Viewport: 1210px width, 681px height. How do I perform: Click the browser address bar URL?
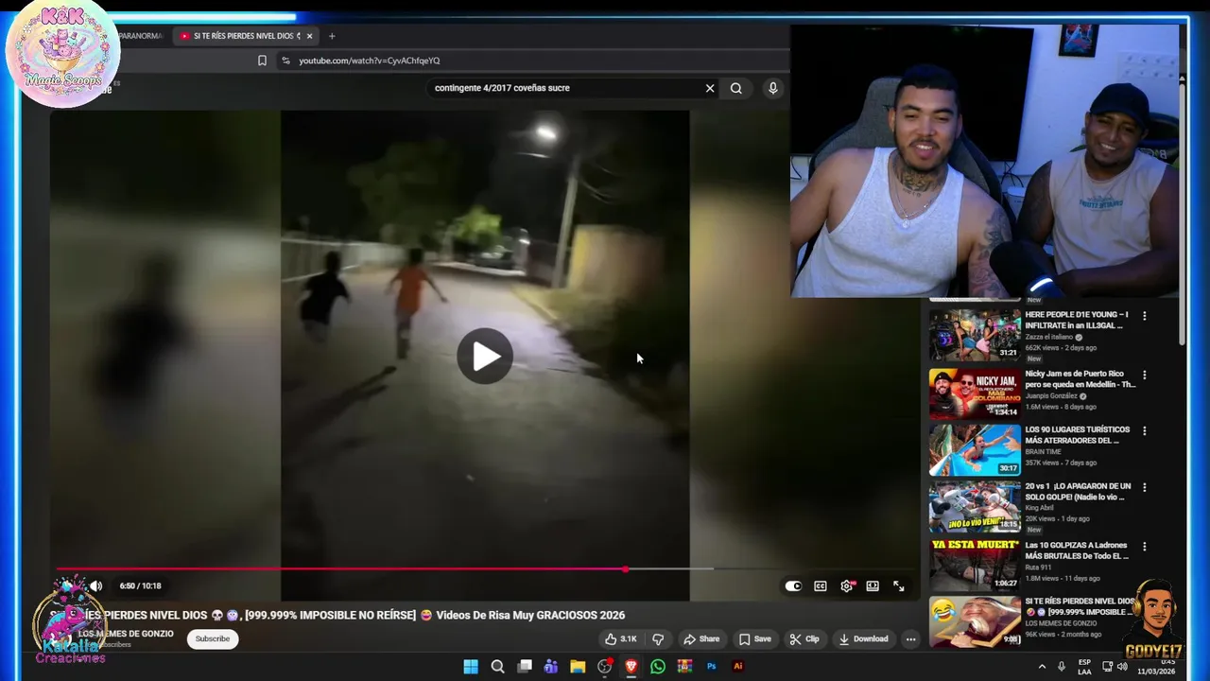click(x=370, y=61)
